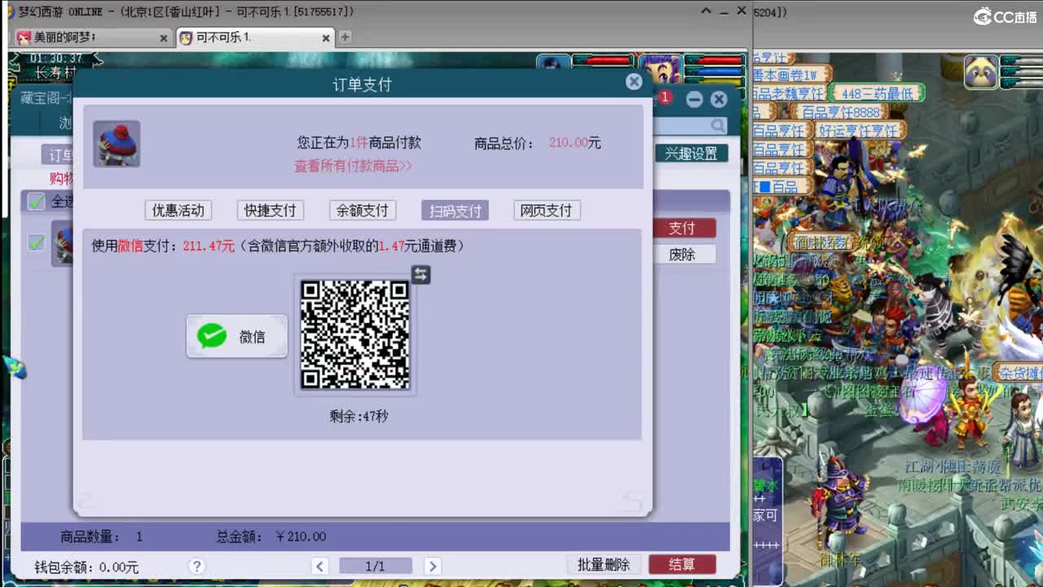The height and width of the screenshot is (587, 1043).
Task: Click the red notification badge showing 1
Action: click(664, 97)
